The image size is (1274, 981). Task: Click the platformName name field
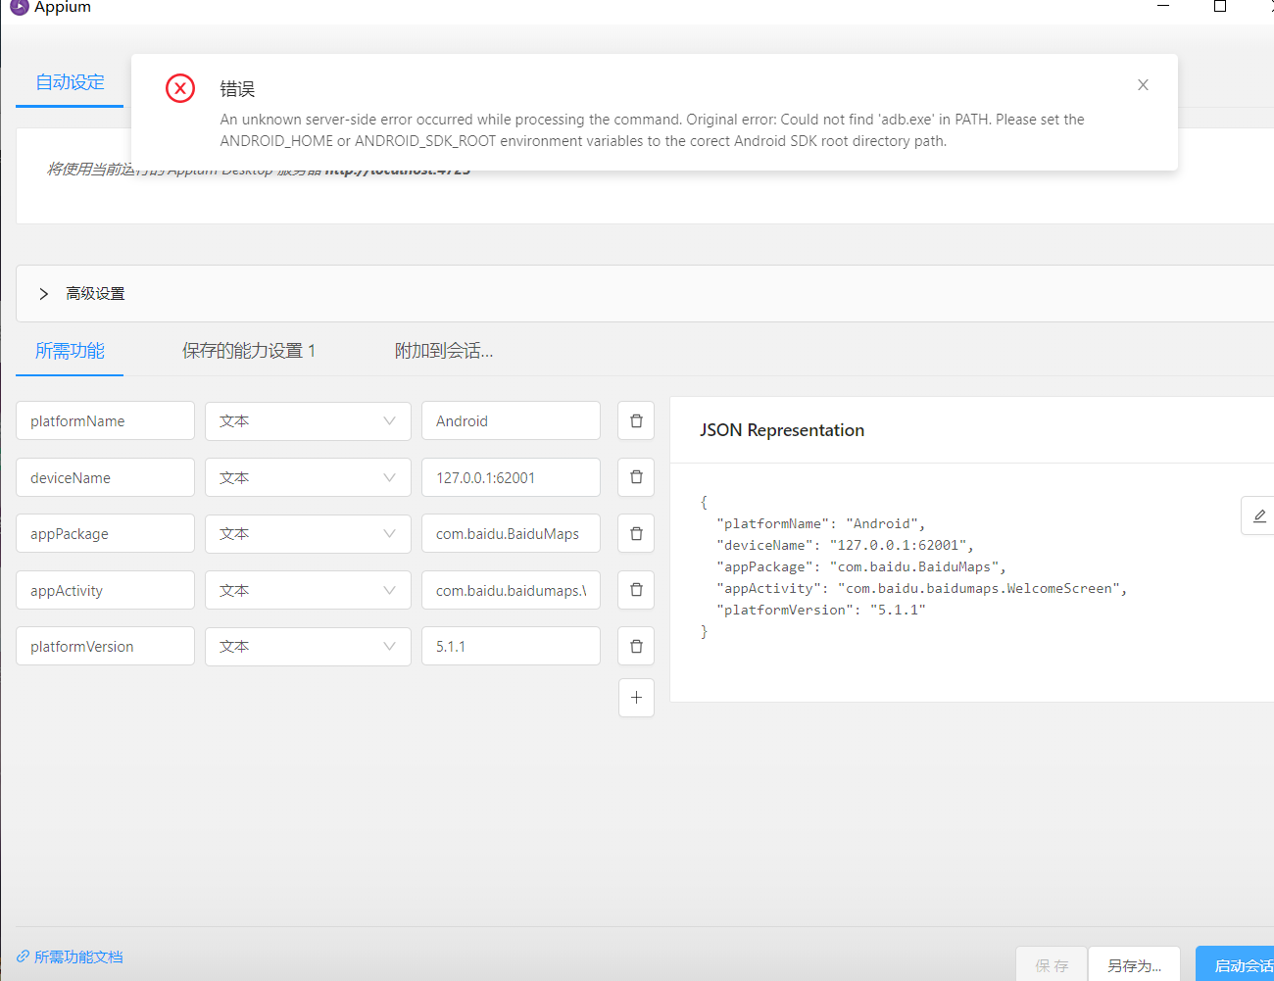(x=105, y=420)
